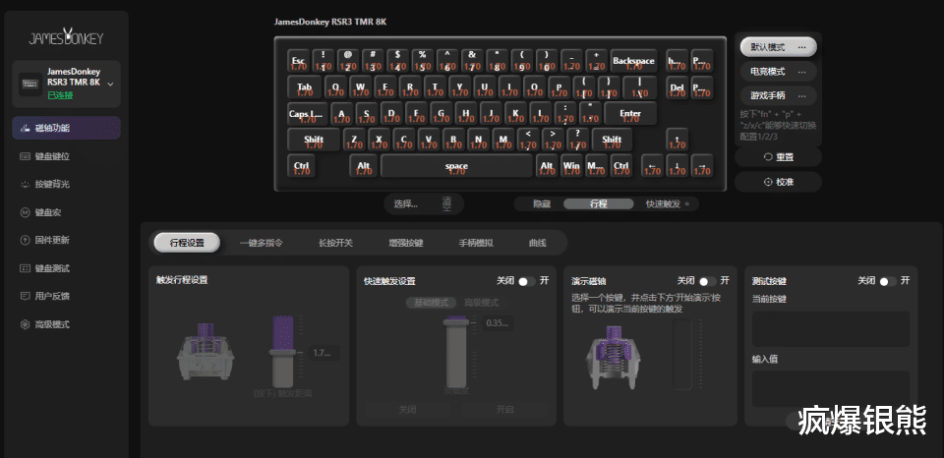Screen dimensions: 944x458
Task: Open the 选择... key selection dropdown
Action: pos(406,203)
